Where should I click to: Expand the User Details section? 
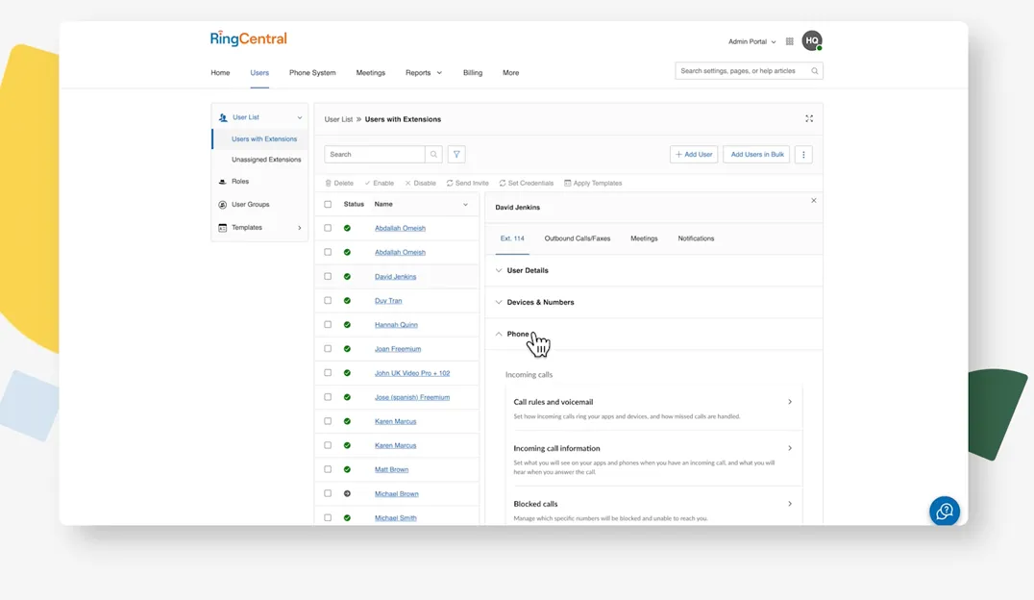point(527,270)
